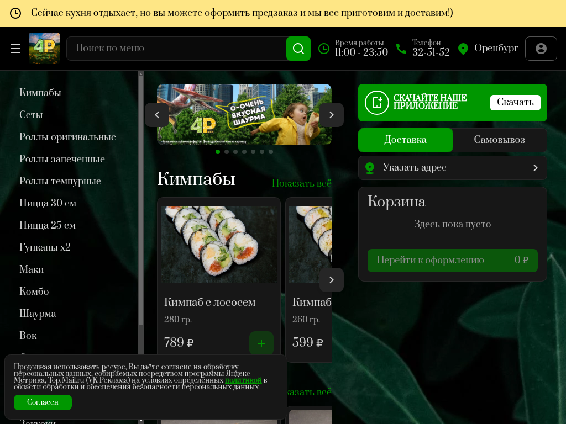Open Роллы темпурные category

tap(60, 181)
